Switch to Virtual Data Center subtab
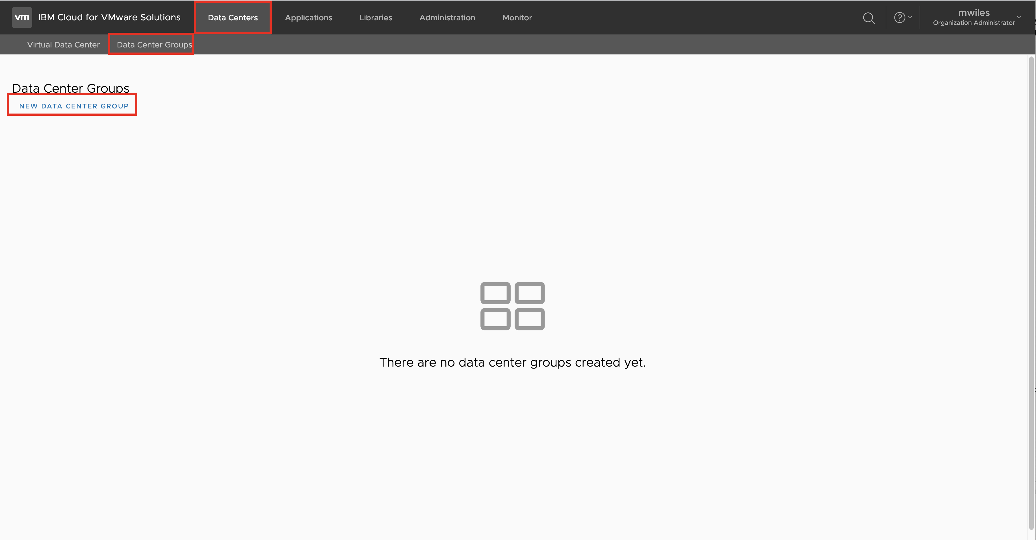This screenshot has width=1036, height=540. pos(63,45)
